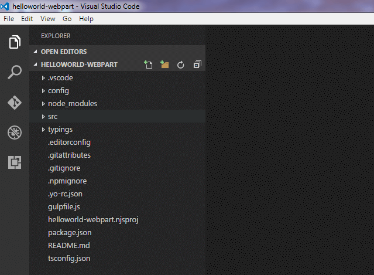Open the README.md file
Image resolution: width=374 pixels, height=275 pixels.
[x=69, y=245]
